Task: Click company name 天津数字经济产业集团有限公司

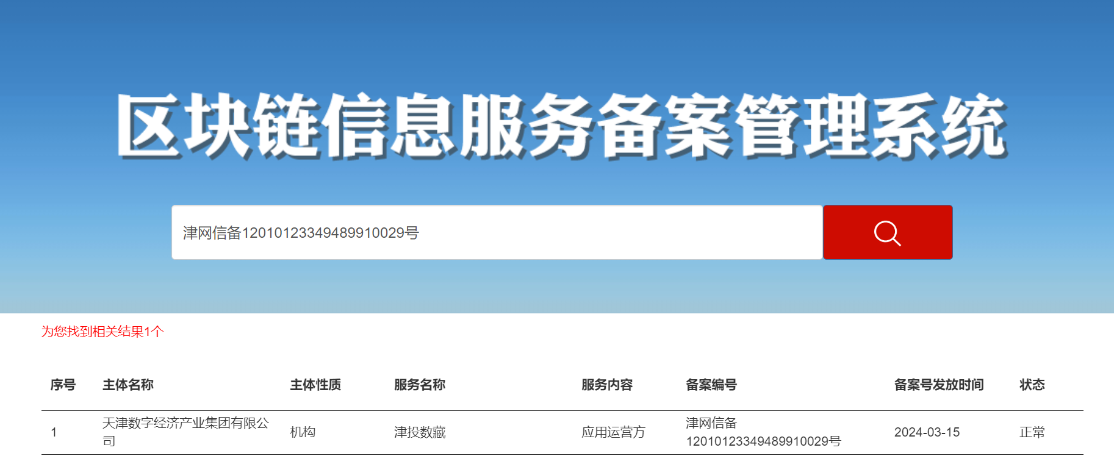Action: pyautogui.click(x=185, y=432)
